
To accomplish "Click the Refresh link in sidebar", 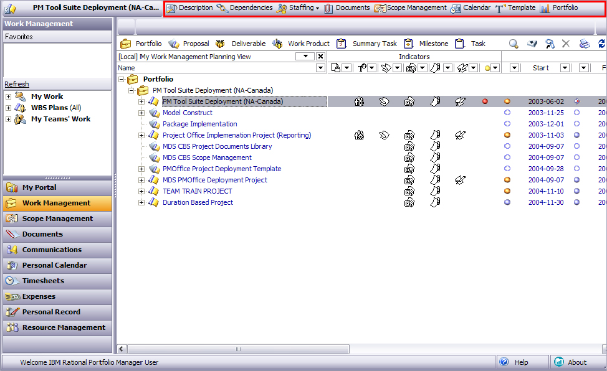I will pyautogui.click(x=17, y=84).
